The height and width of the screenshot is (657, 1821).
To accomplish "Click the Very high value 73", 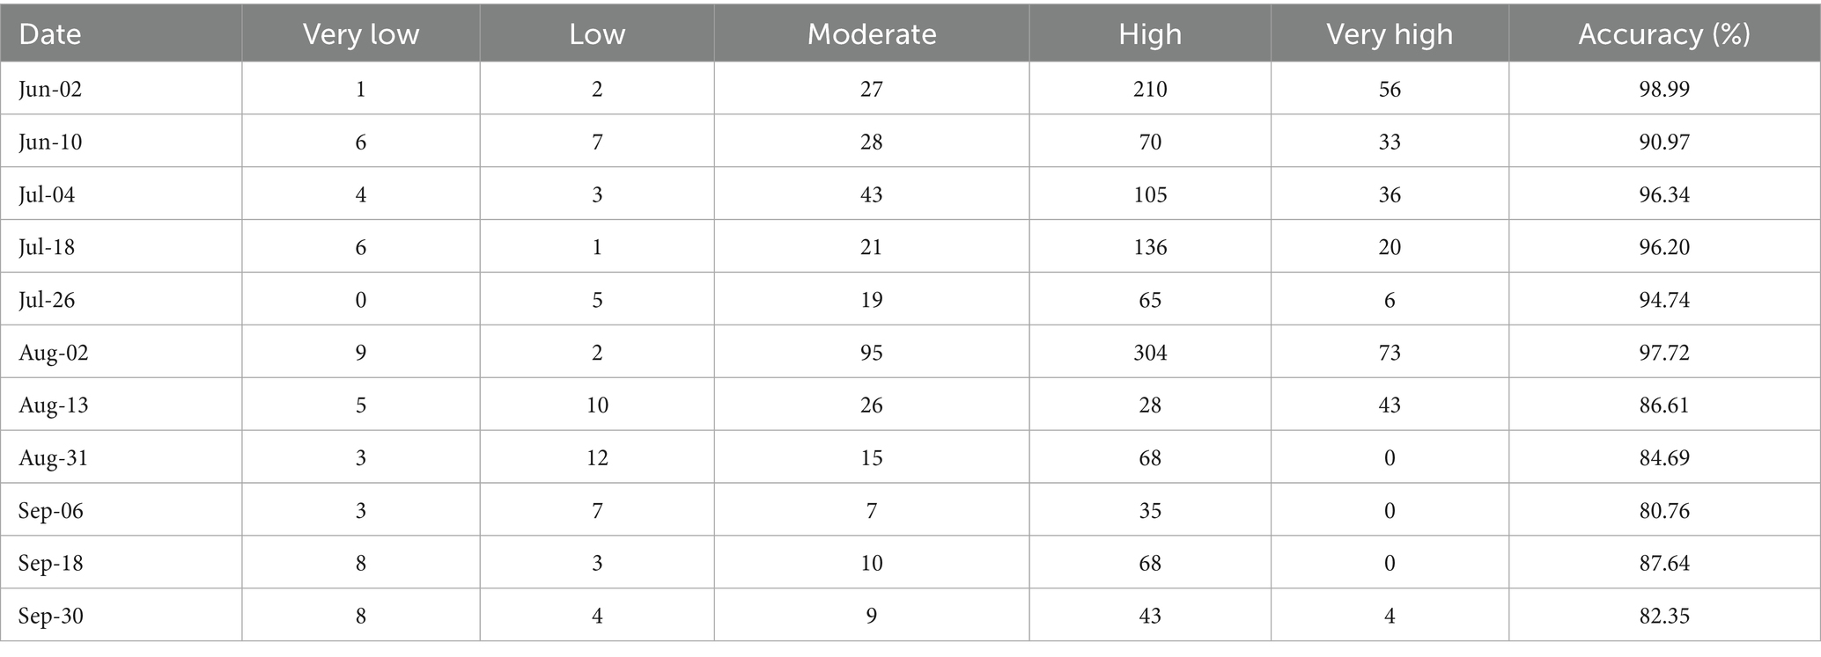I will point(1390,353).
